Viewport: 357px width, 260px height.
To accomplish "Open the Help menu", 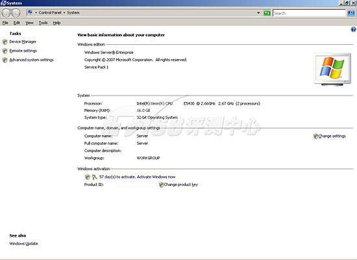I will 56,23.
